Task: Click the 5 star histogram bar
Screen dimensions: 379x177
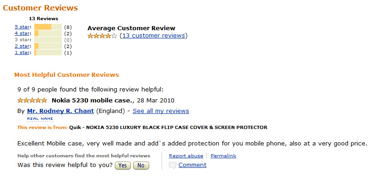Action: [48, 27]
